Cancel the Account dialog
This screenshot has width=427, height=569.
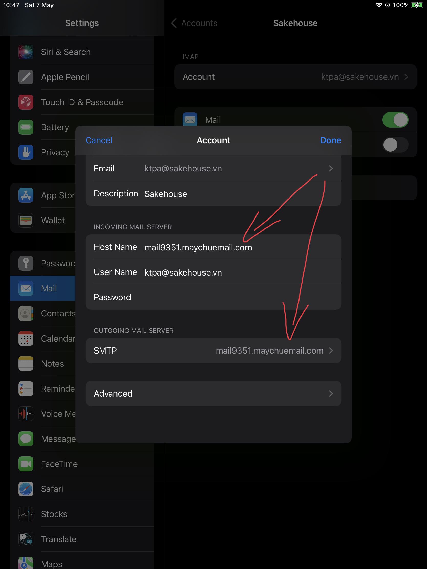coord(99,140)
